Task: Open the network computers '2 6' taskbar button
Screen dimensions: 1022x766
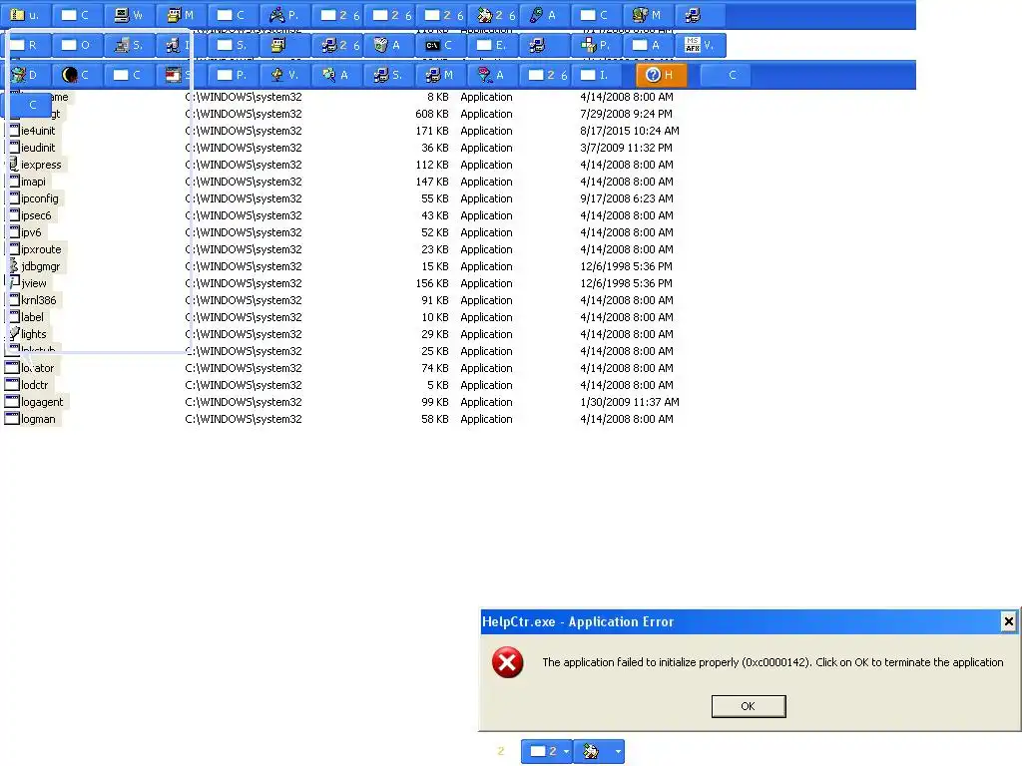Action: (335, 45)
